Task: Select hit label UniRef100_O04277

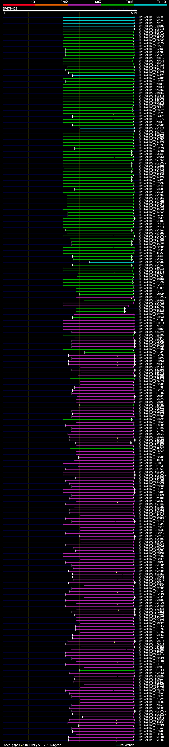Action: tap(151, 621)
